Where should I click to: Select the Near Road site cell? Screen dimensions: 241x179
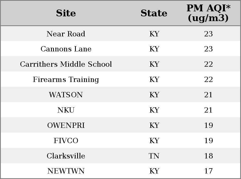(x=66, y=34)
